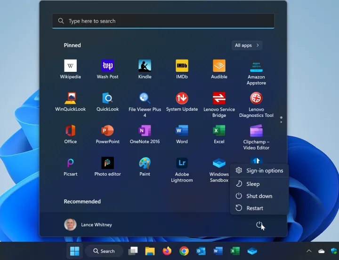Choose Shut down from power menu

(259, 196)
